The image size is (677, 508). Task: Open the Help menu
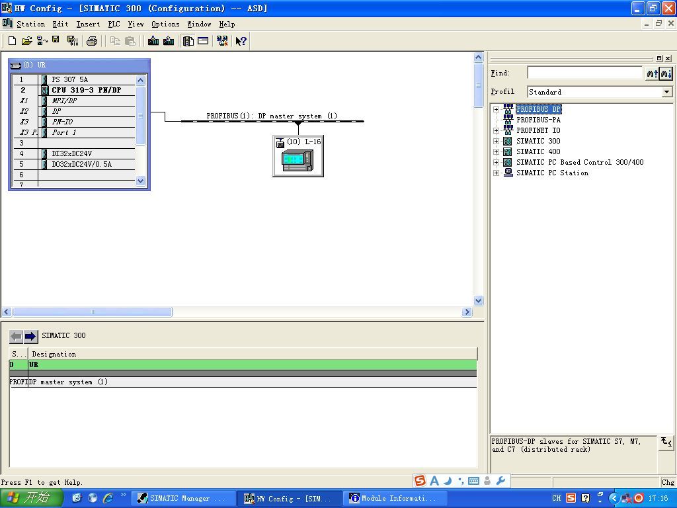point(227,24)
